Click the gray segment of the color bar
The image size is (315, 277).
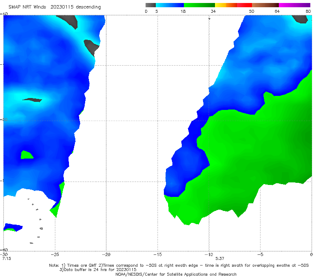click(x=151, y=5)
